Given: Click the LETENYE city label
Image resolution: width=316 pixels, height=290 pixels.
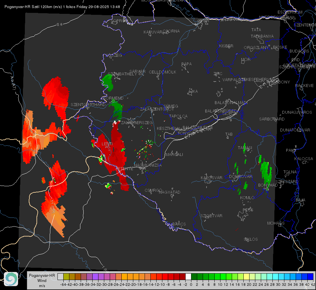Looking at the screenshot, I should 124,169.
